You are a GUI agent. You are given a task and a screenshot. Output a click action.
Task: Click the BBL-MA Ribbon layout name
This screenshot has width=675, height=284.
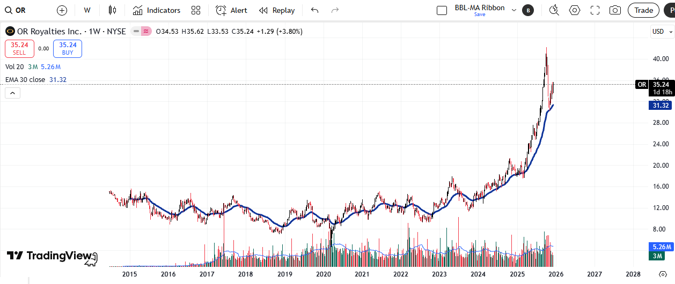480,8
